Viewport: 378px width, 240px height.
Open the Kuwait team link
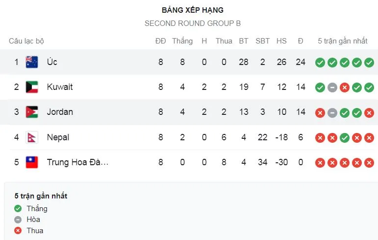pos(60,87)
